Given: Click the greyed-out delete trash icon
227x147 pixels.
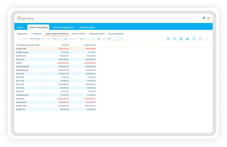Looking at the screenshot, I should point(200,39).
